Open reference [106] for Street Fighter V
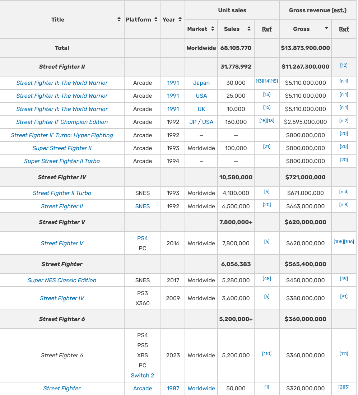Image resolution: width=358 pixels, height=395 pixels. coord(349,242)
